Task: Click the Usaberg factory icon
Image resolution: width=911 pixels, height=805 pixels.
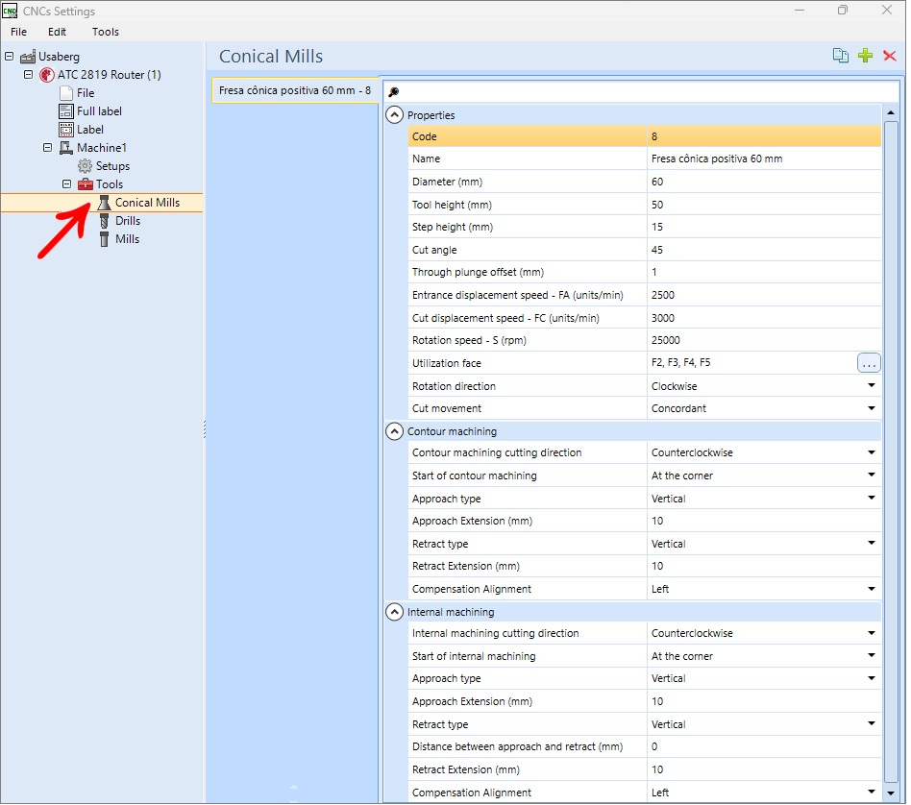Action: (28, 57)
